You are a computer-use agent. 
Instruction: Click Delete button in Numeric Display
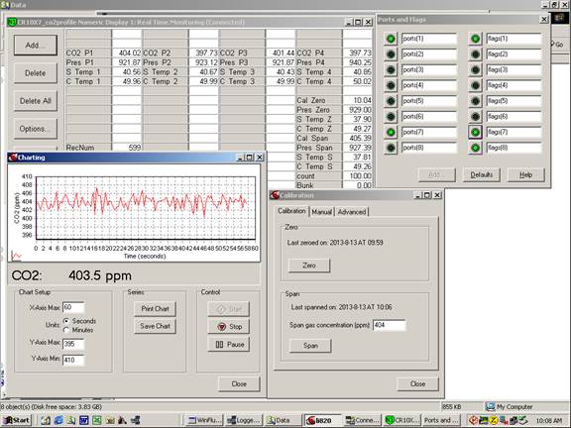coord(36,73)
